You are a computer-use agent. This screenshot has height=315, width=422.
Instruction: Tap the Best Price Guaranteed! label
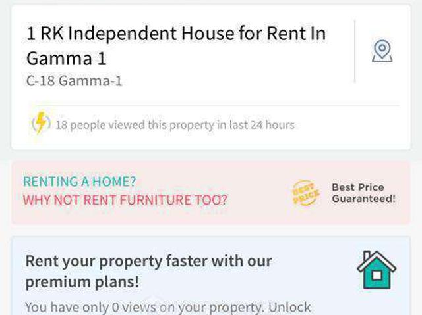coord(363,193)
